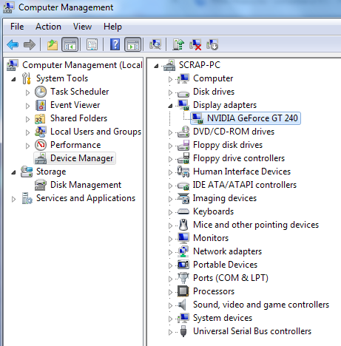Expand Services and Applications in left tree
Viewport: 341px width, 346px height.
[x=14, y=199]
